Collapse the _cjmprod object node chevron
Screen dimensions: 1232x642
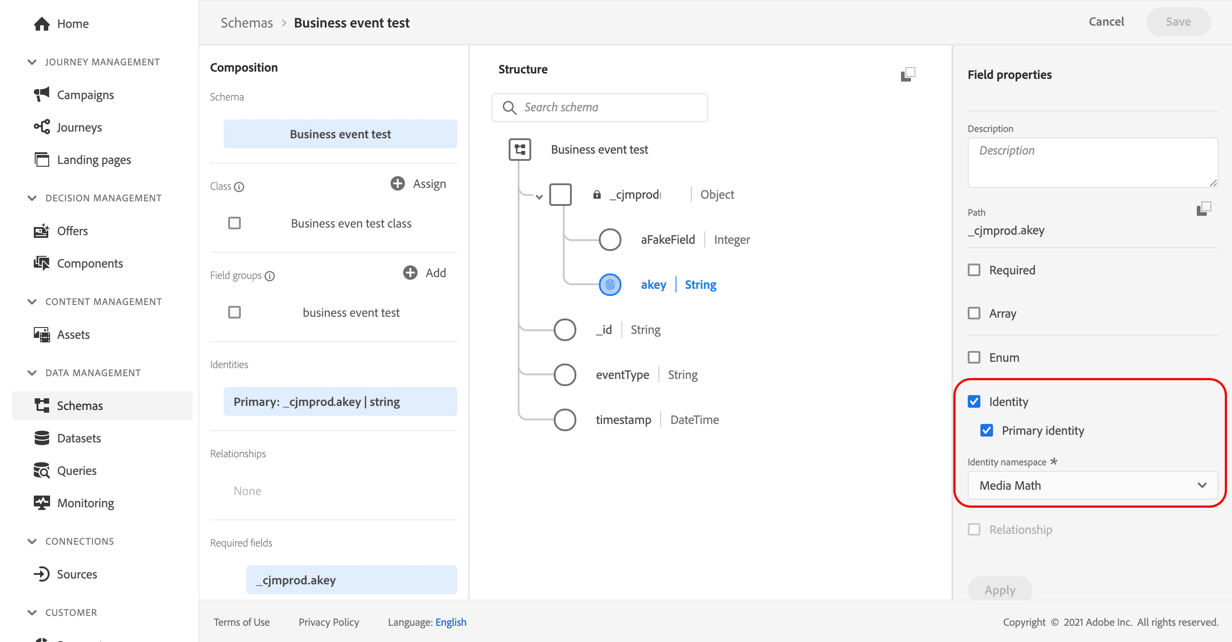(539, 196)
